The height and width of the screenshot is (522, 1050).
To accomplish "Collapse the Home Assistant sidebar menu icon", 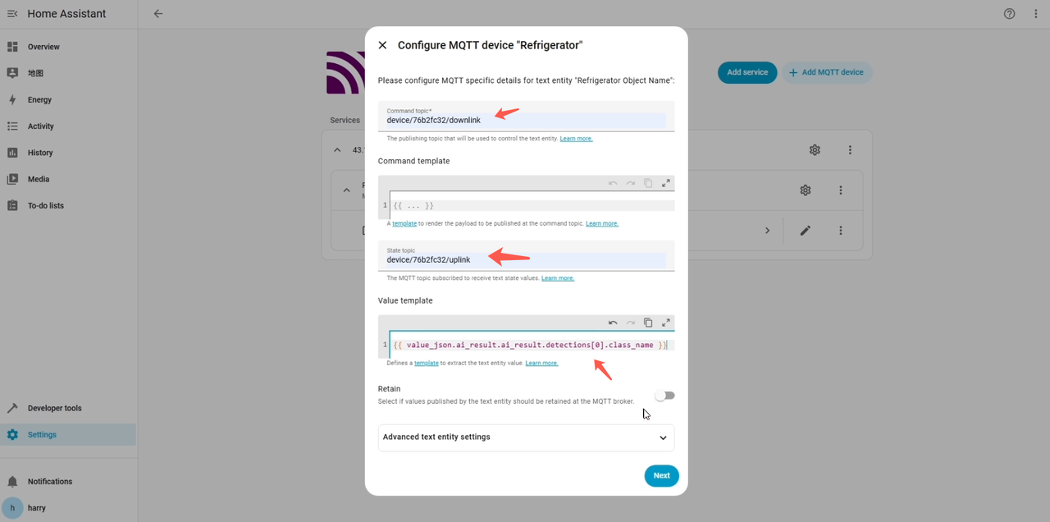I will pos(12,14).
